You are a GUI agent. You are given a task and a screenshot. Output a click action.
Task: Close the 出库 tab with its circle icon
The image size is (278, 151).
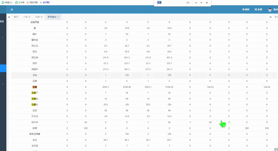(x=42, y=17)
